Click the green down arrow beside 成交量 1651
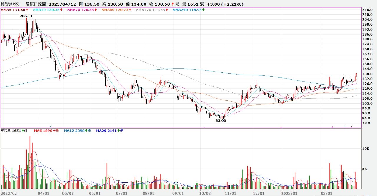Viewport: 377px width, 196px height. coord(23,131)
